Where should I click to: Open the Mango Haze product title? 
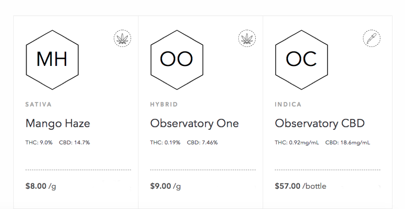[x=58, y=124]
